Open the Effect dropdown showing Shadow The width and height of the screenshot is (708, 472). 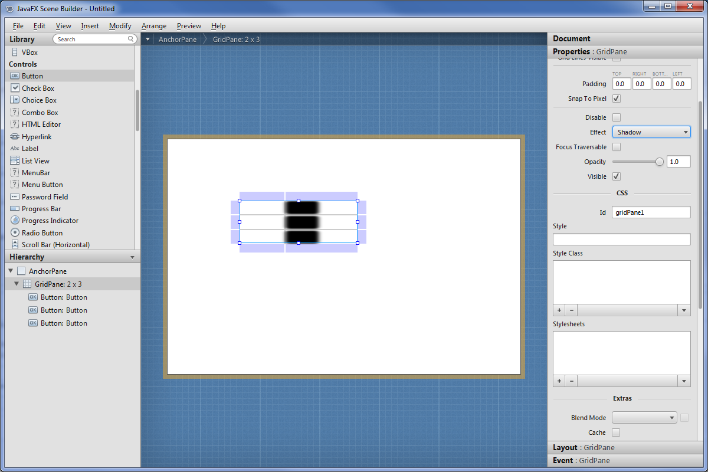pos(651,132)
